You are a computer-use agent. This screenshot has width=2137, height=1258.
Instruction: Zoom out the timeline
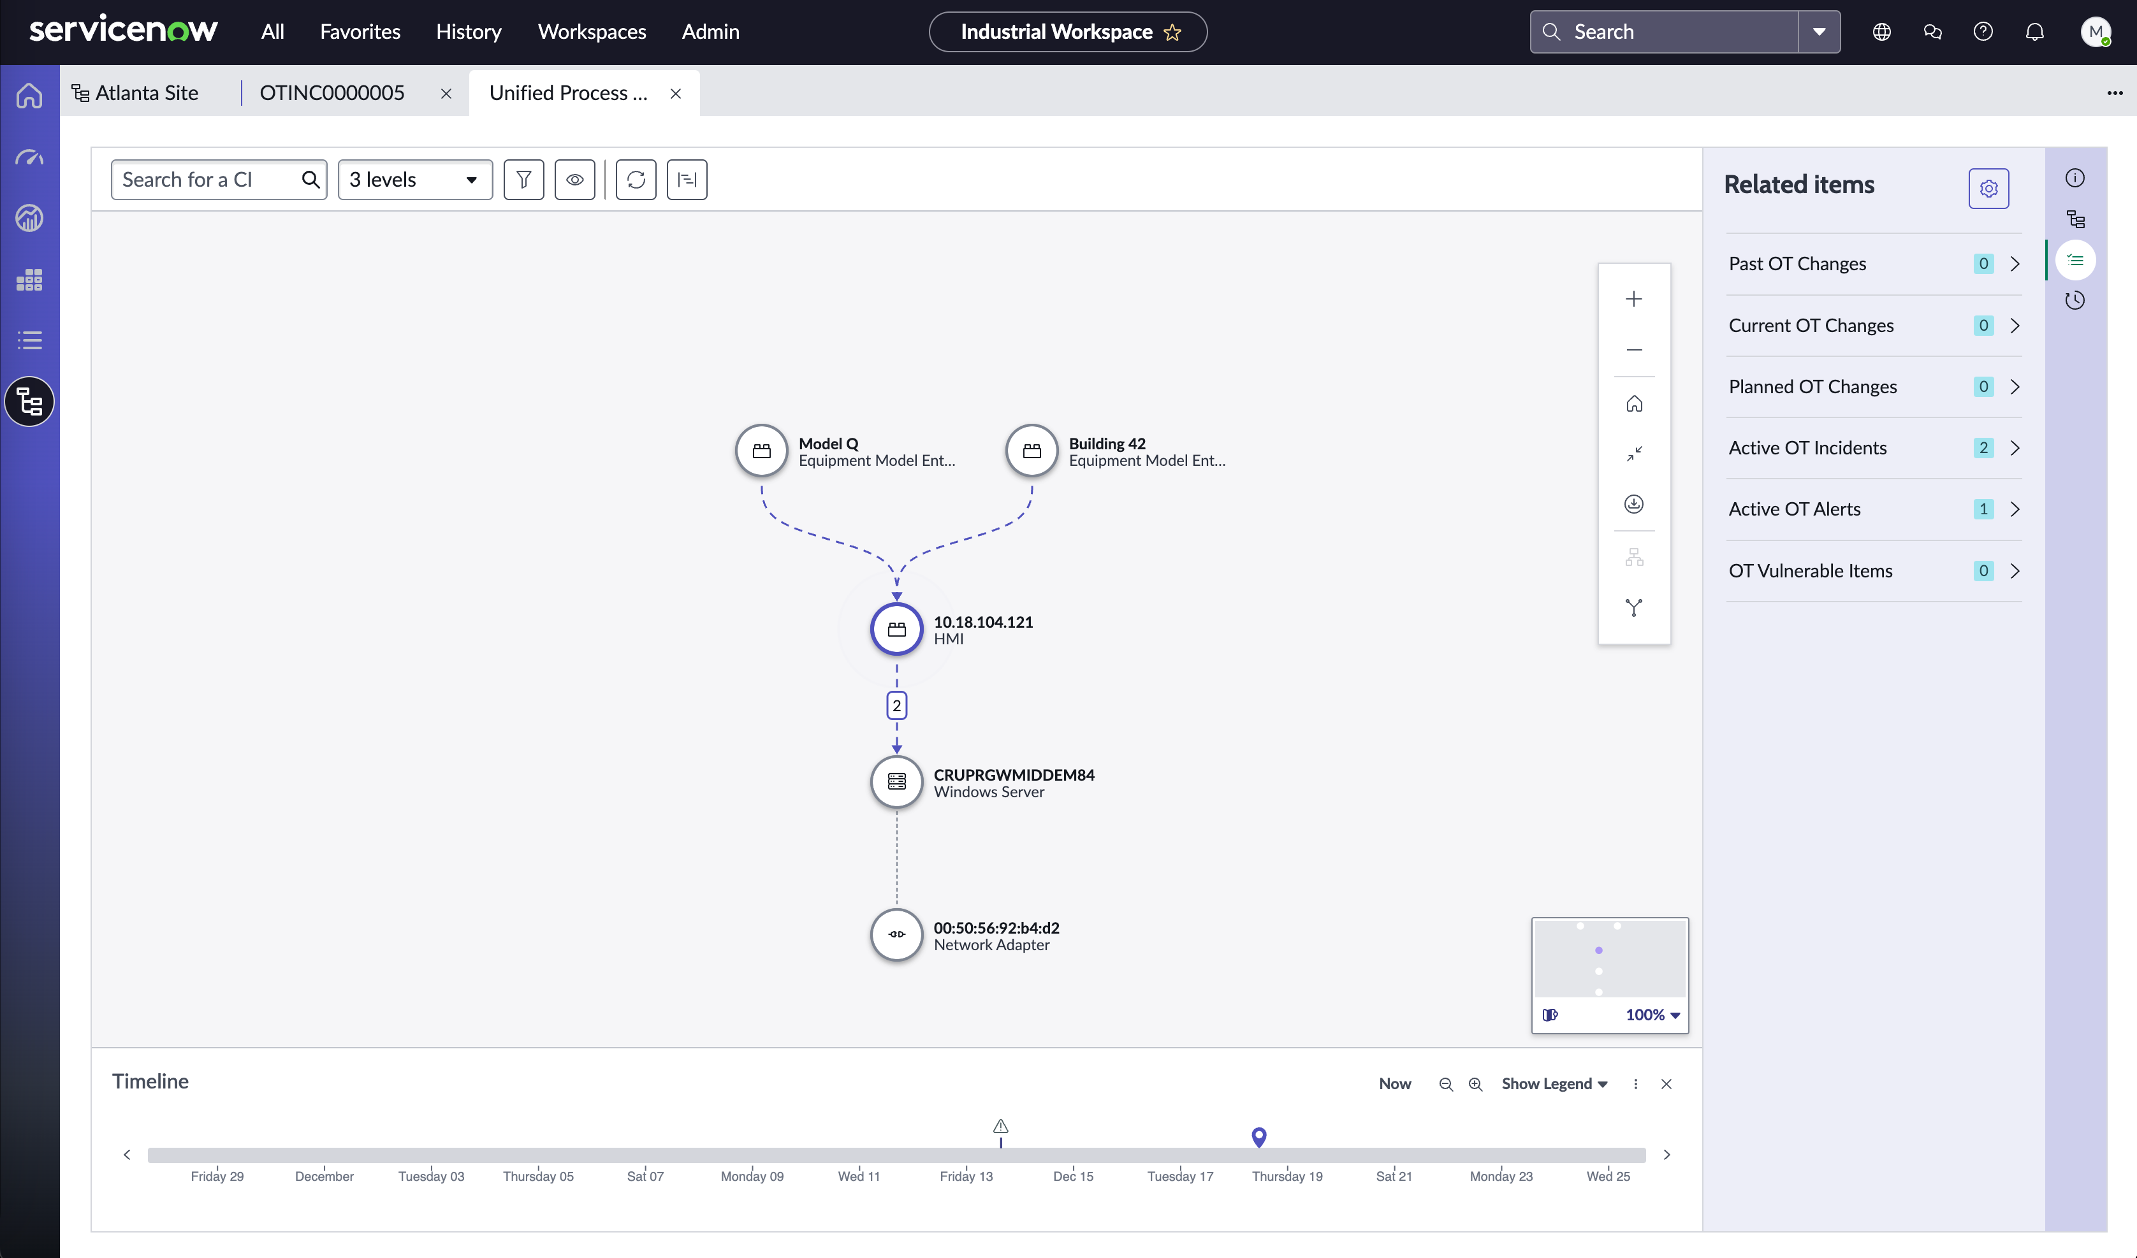(x=1445, y=1084)
